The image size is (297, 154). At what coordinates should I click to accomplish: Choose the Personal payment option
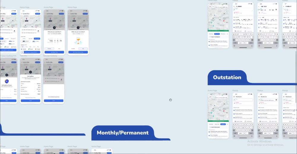[x=37, y=49]
